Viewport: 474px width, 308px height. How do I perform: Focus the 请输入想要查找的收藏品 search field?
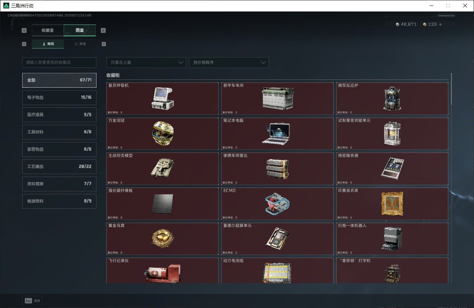point(59,63)
